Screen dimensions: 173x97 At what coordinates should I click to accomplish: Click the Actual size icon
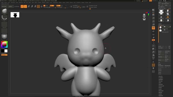point(153,21)
